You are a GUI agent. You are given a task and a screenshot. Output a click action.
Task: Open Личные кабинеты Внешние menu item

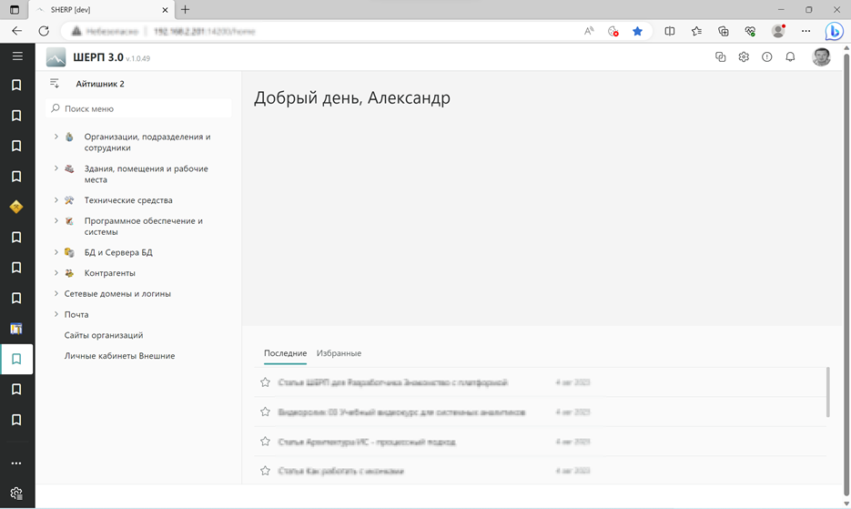[x=119, y=356]
